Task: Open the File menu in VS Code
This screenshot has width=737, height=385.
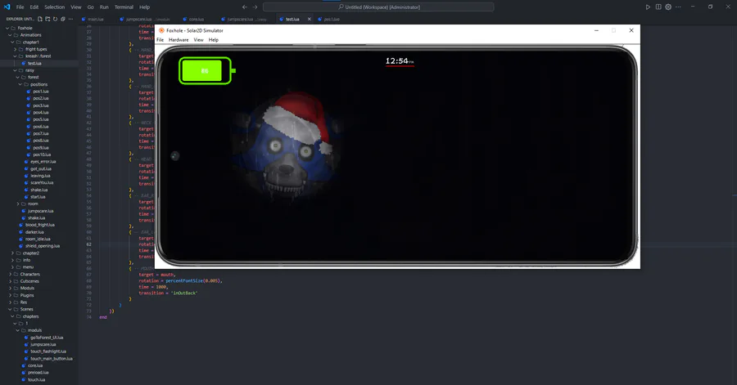Action: [20, 7]
